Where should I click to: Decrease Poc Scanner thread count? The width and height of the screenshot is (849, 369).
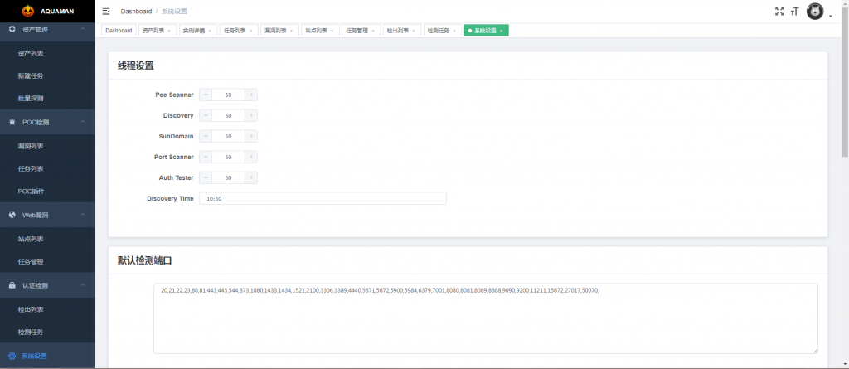click(206, 95)
